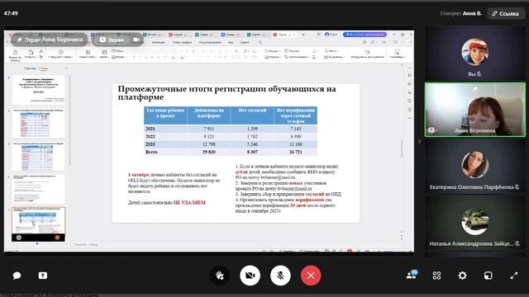Copy meeting link via Ссылка button

505,13
